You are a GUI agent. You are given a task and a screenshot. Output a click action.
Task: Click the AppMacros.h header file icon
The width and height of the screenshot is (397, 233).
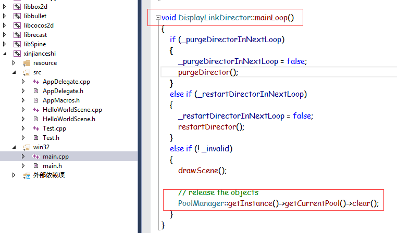coord(36,100)
